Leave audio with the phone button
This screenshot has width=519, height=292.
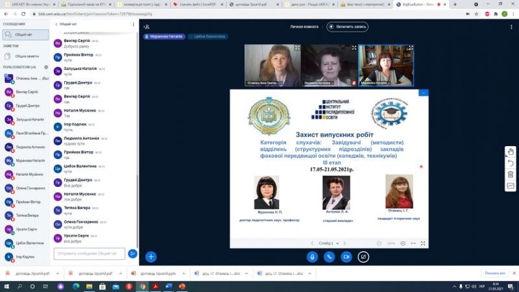(329, 256)
